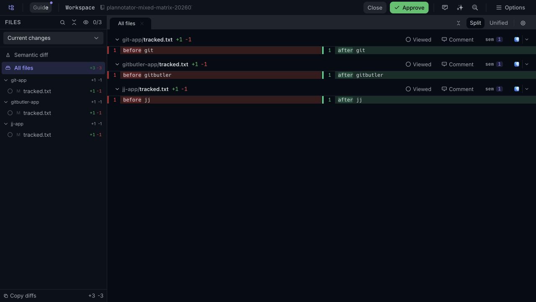Click the sem badge on gitbutler-app/tracked.txt
Viewport: 536px width, 302px height.
point(494,64)
